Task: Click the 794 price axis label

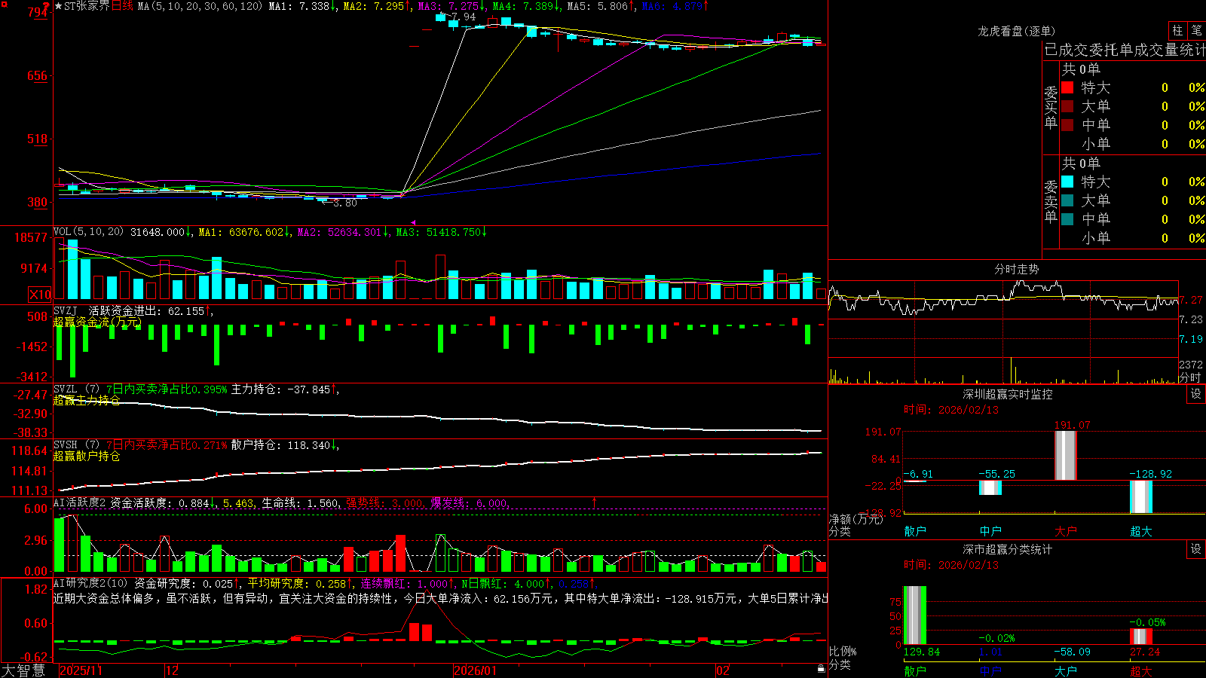Action: point(38,12)
